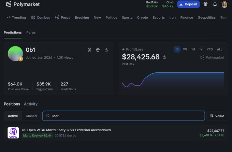Click the 1.3K views text
This screenshot has width=232, height=152.
click(65, 58)
